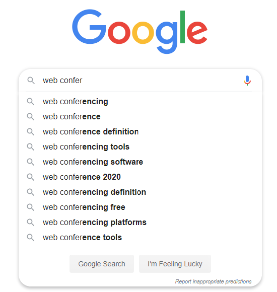Click the voice search microphone icon
This screenshot has height=292, width=277.
[x=247, y=81]
